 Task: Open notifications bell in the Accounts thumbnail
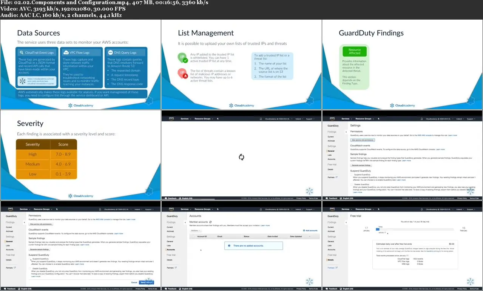[261, 209]
